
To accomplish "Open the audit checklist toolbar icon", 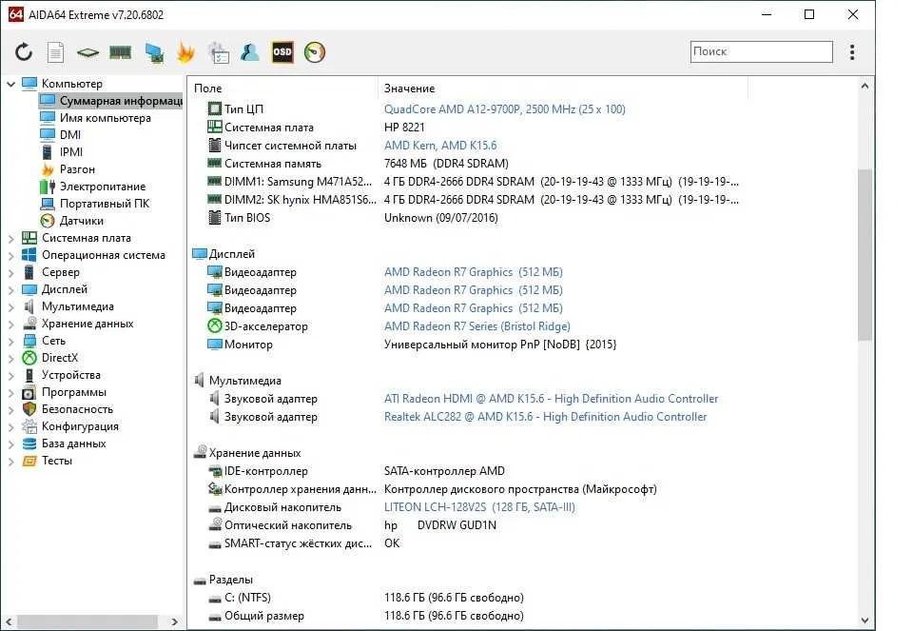I will pyautogui.click(x=219, y=52).
